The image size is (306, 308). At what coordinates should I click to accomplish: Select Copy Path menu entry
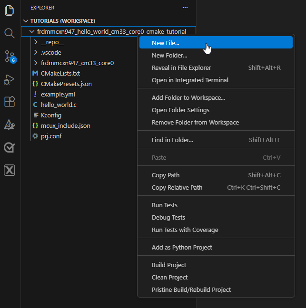(216, 175)
